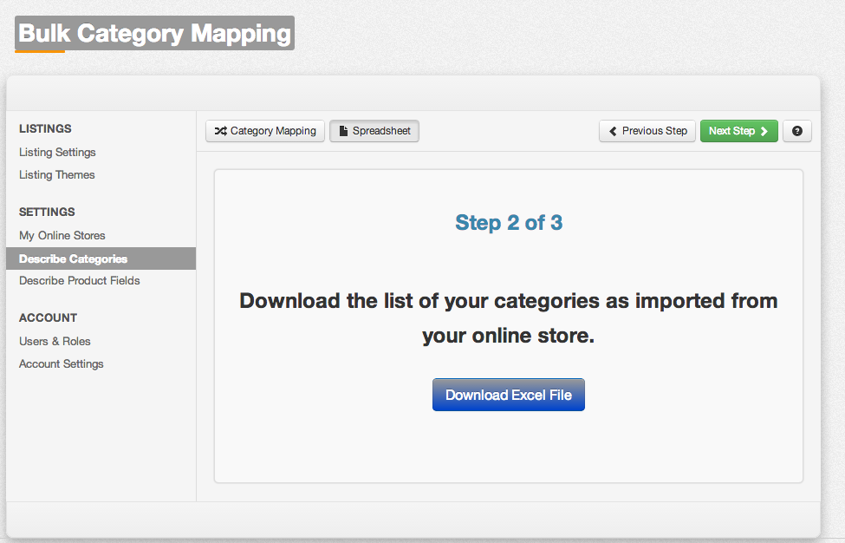Click the LISTINGS section header
The width and height of the screenshot is (845, 543).
coord(45,129)
